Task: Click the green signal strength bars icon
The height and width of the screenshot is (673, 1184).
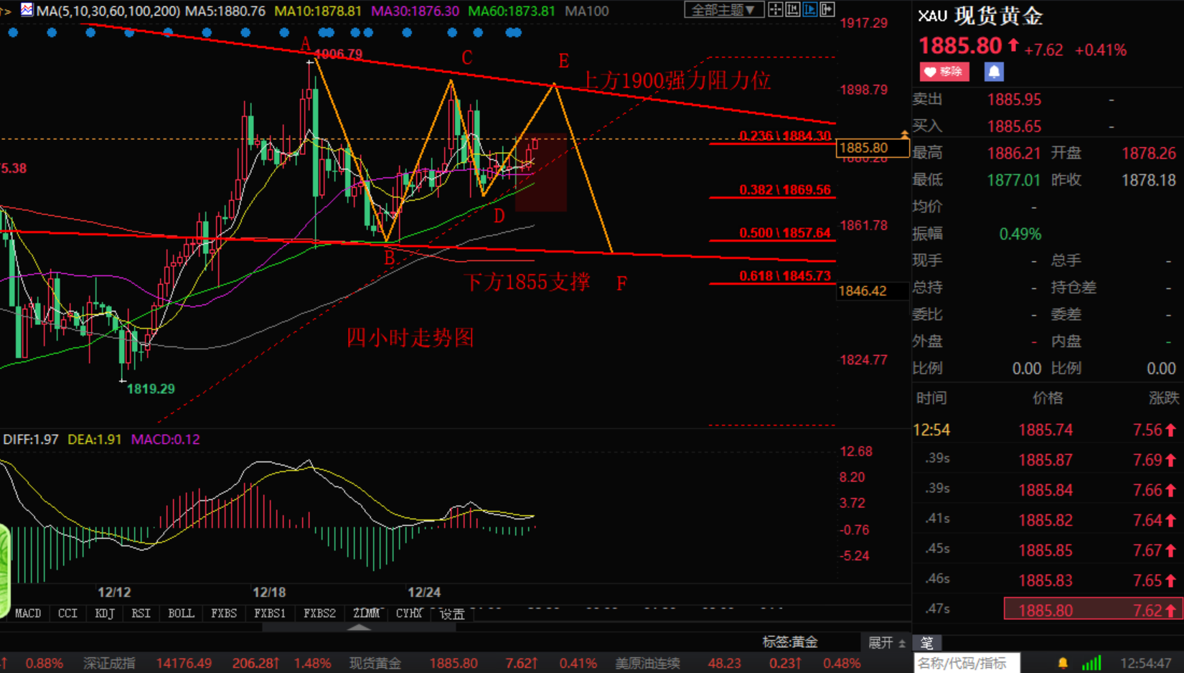Action: tap(1091, 663)
